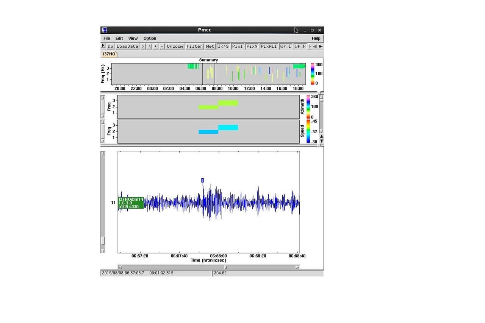Viewport: 485px width, 323px height.
Task: Click the 304.62 value in status bar
Action: [220, 273]
